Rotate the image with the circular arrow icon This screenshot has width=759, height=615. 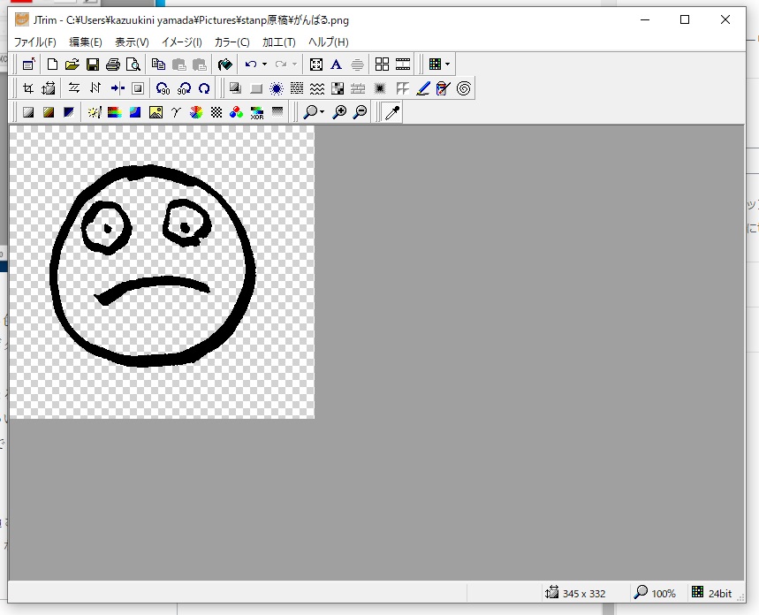click(x=204, y=88)
